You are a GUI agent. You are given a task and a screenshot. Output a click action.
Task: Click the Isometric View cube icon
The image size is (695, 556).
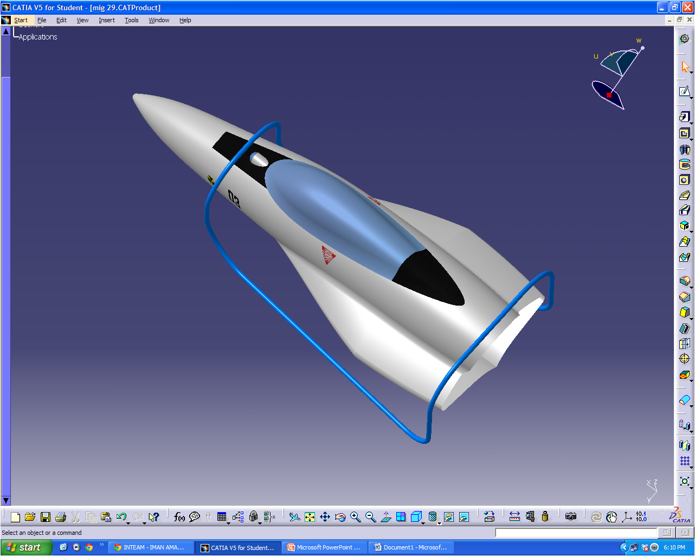tap(416, 517)
